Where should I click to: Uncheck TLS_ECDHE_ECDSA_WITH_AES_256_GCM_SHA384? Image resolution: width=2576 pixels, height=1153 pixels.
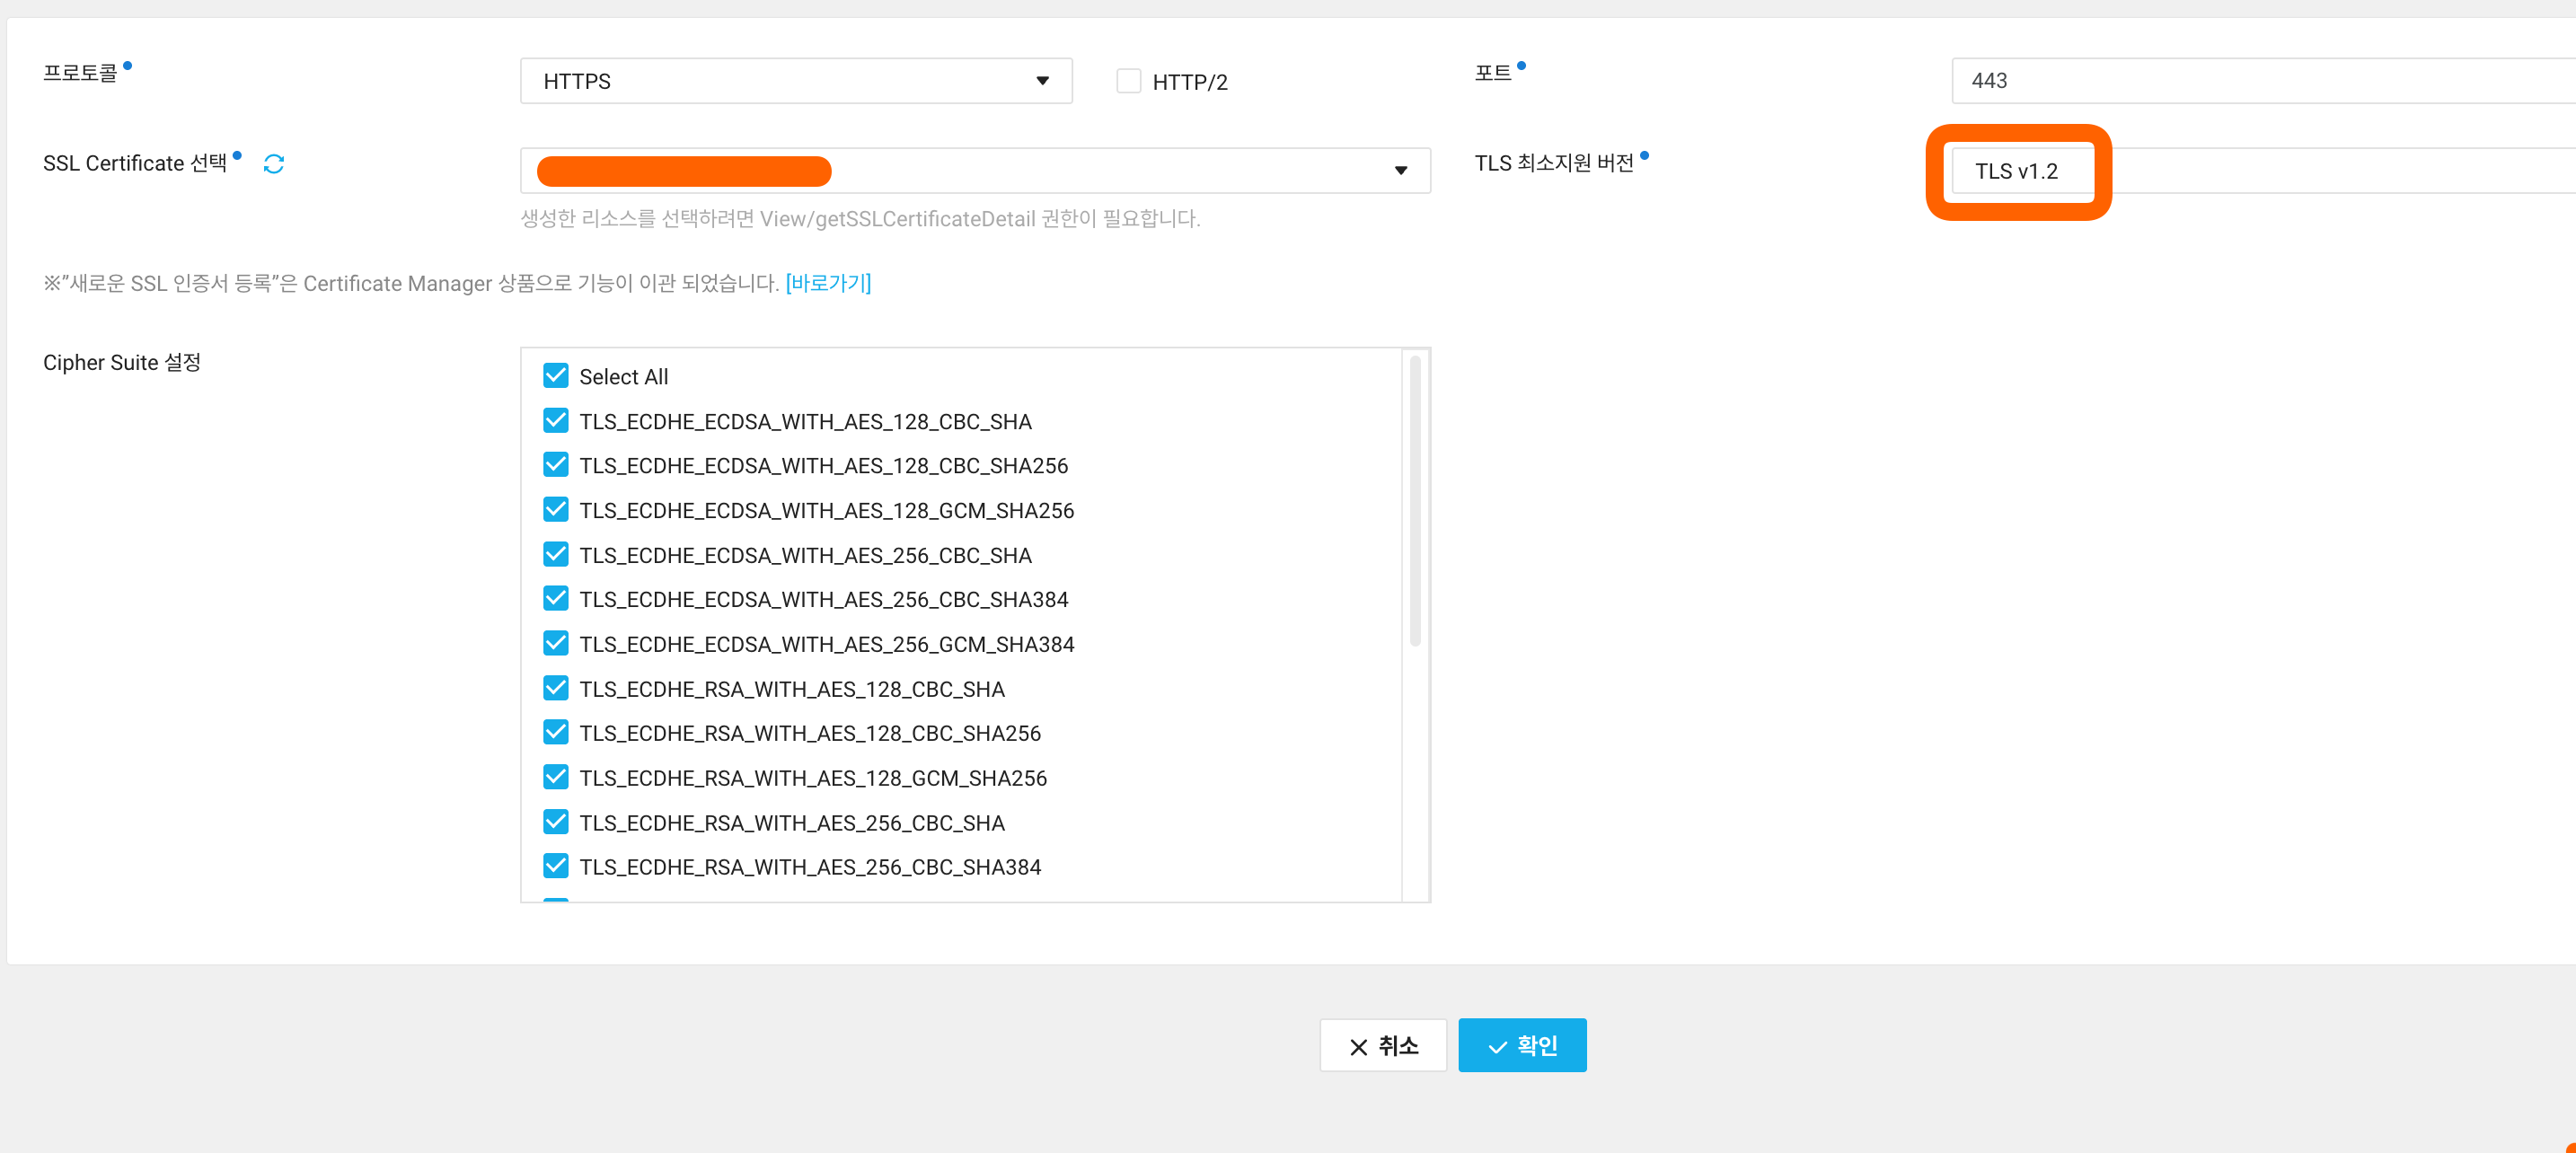click(x=556, y=643)
